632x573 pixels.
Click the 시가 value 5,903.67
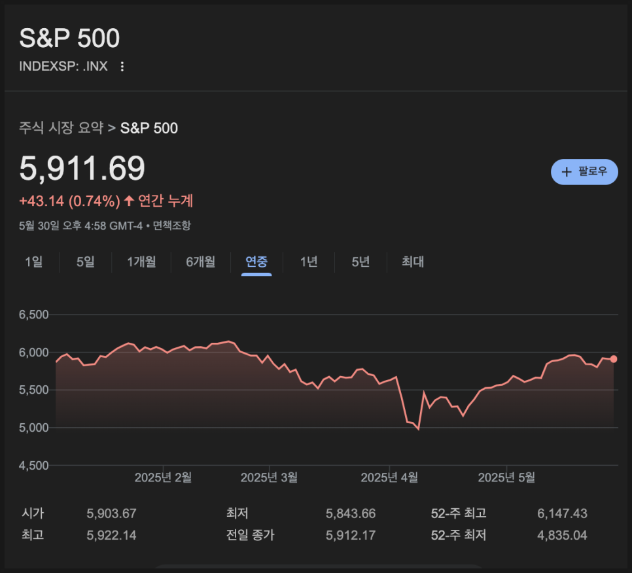pos(111,513)
